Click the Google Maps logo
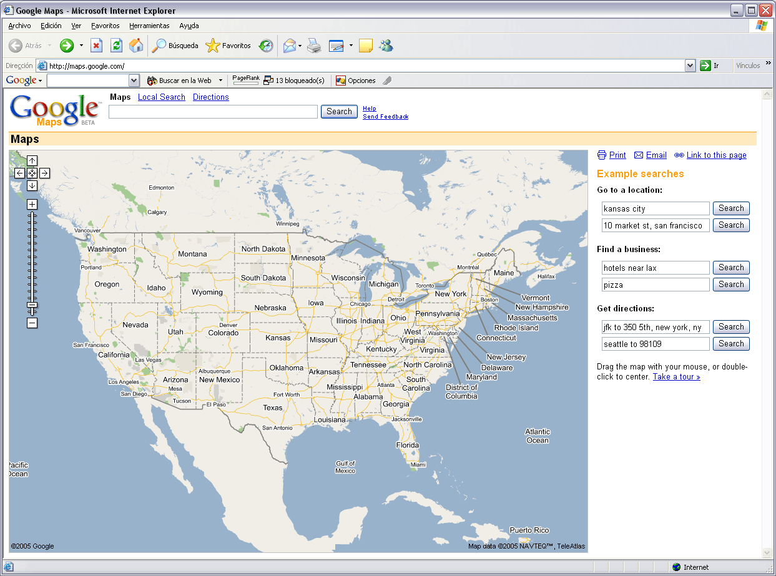Image resolution: width=776 pixels, height=576 pixels. coord(55,110)
